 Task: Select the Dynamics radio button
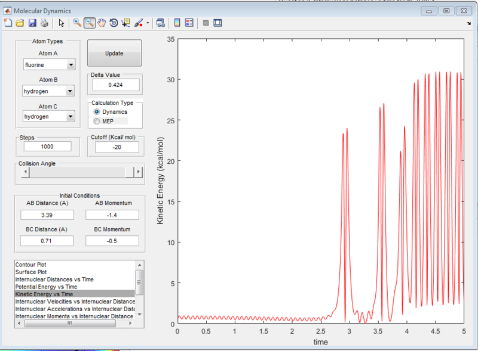[97, 112]
